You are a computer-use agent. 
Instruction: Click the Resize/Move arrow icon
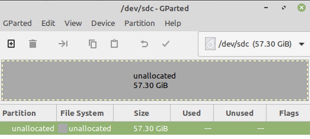[x=63, y=44]
